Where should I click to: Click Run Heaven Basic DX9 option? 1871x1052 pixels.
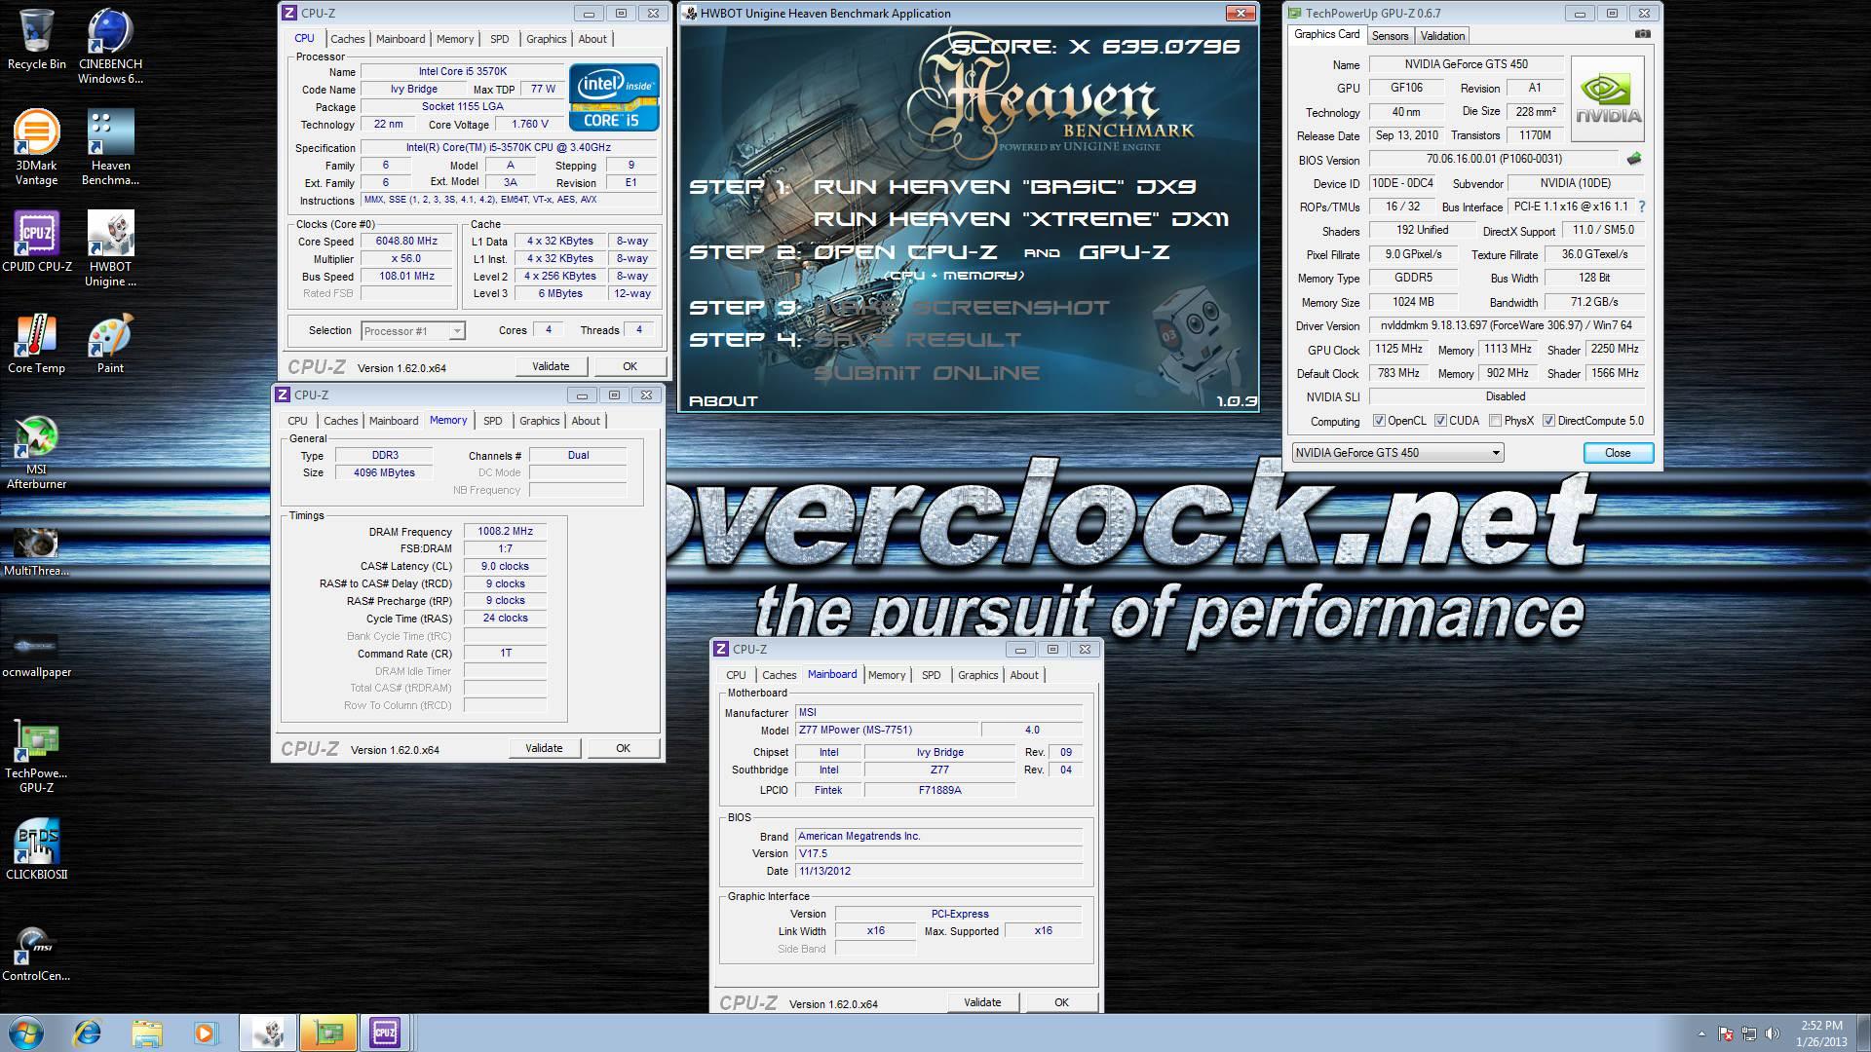tap(1005, 186)
